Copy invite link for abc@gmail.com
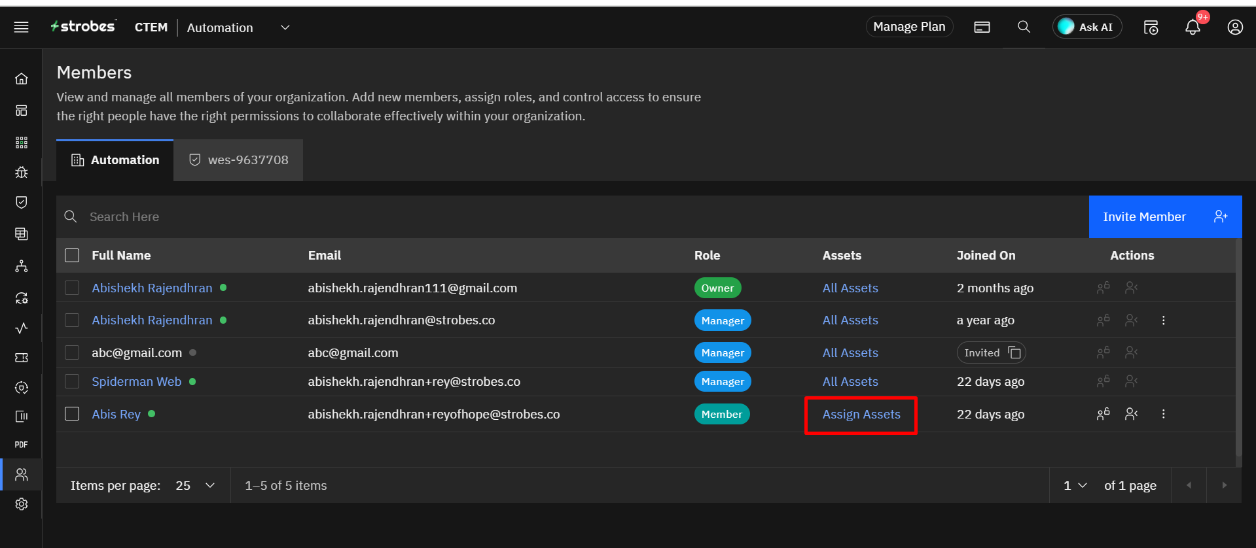The image size is (1256, 548). click(1014, 352)
